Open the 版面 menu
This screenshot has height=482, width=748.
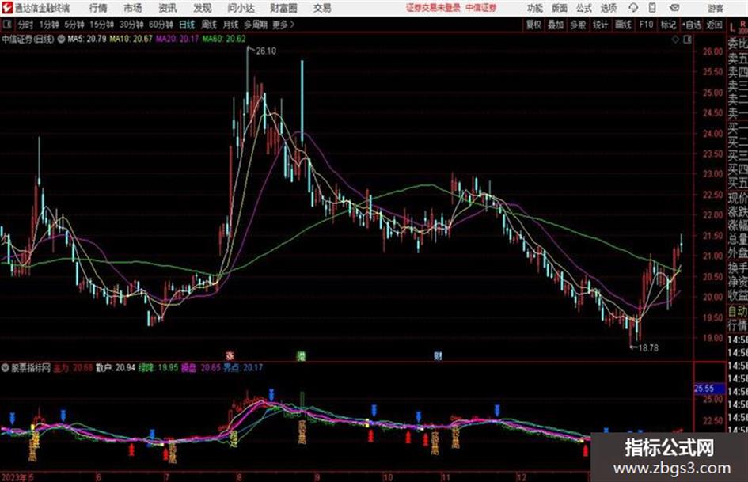pos(559,8)
